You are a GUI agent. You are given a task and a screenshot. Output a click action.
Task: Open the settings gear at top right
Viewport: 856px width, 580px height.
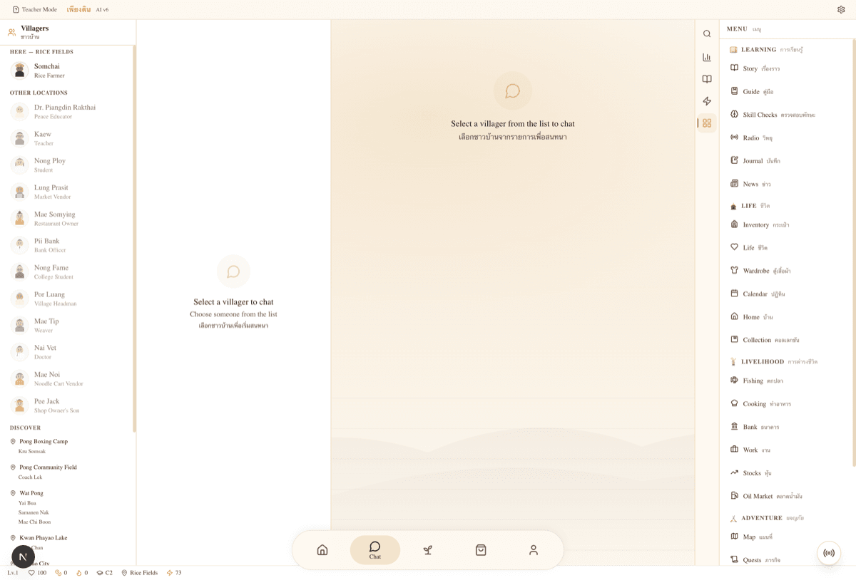tap(841, 9)
